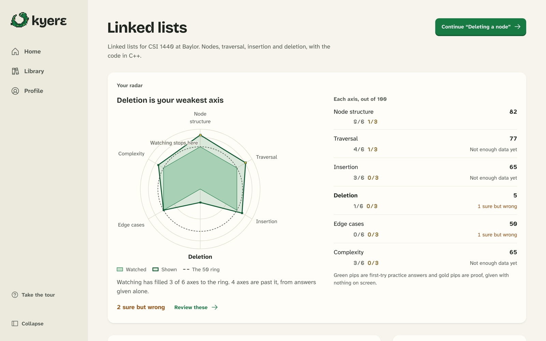Screen dimensions: 546x341
Task: Click the arrow in the Continue button
Action: tap(518, 27)
